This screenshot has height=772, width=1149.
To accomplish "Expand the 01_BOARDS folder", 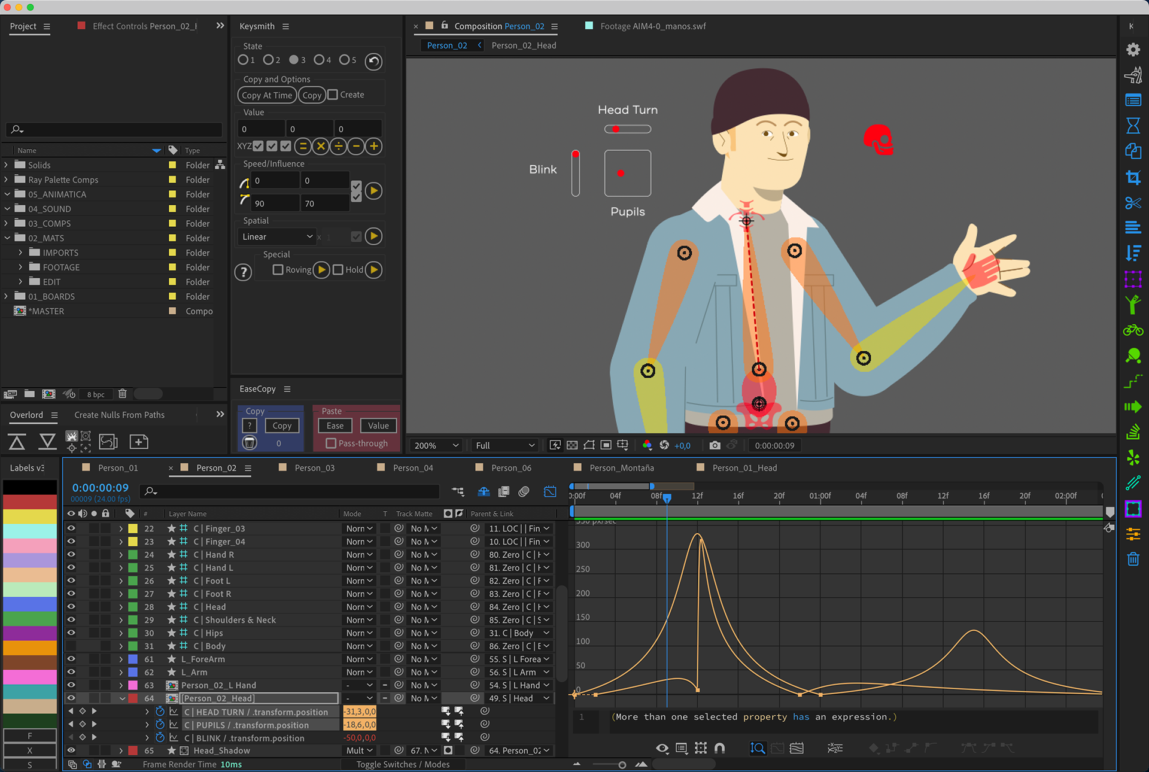I will [x=7, y=296].
